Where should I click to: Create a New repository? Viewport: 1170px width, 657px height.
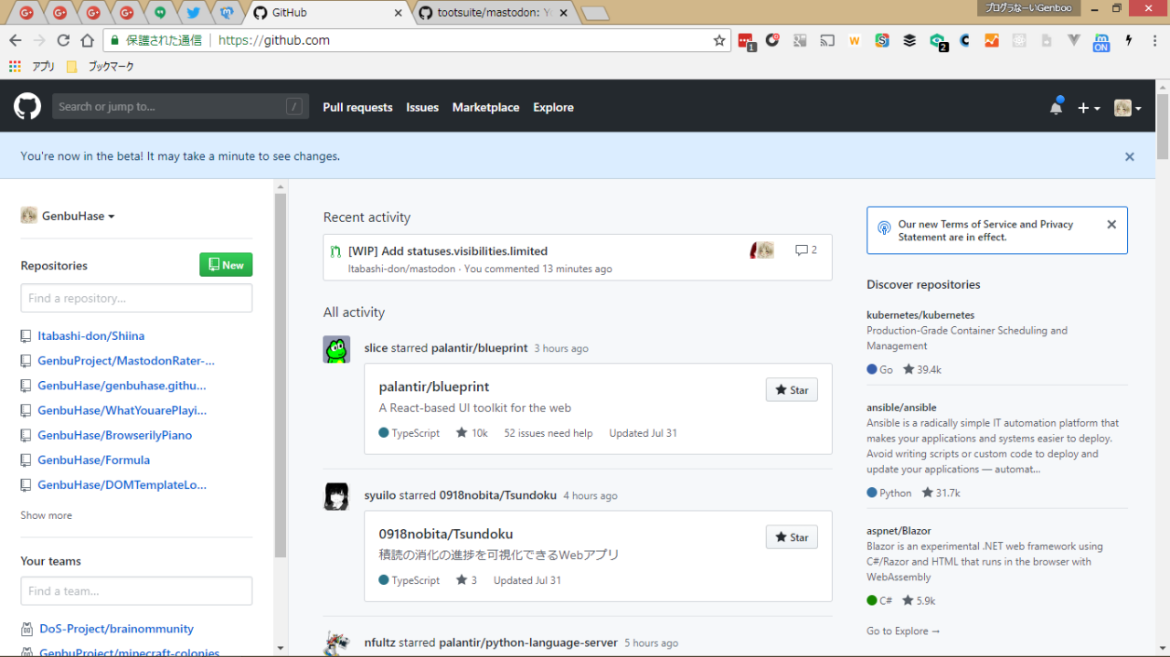click(226, 265)
